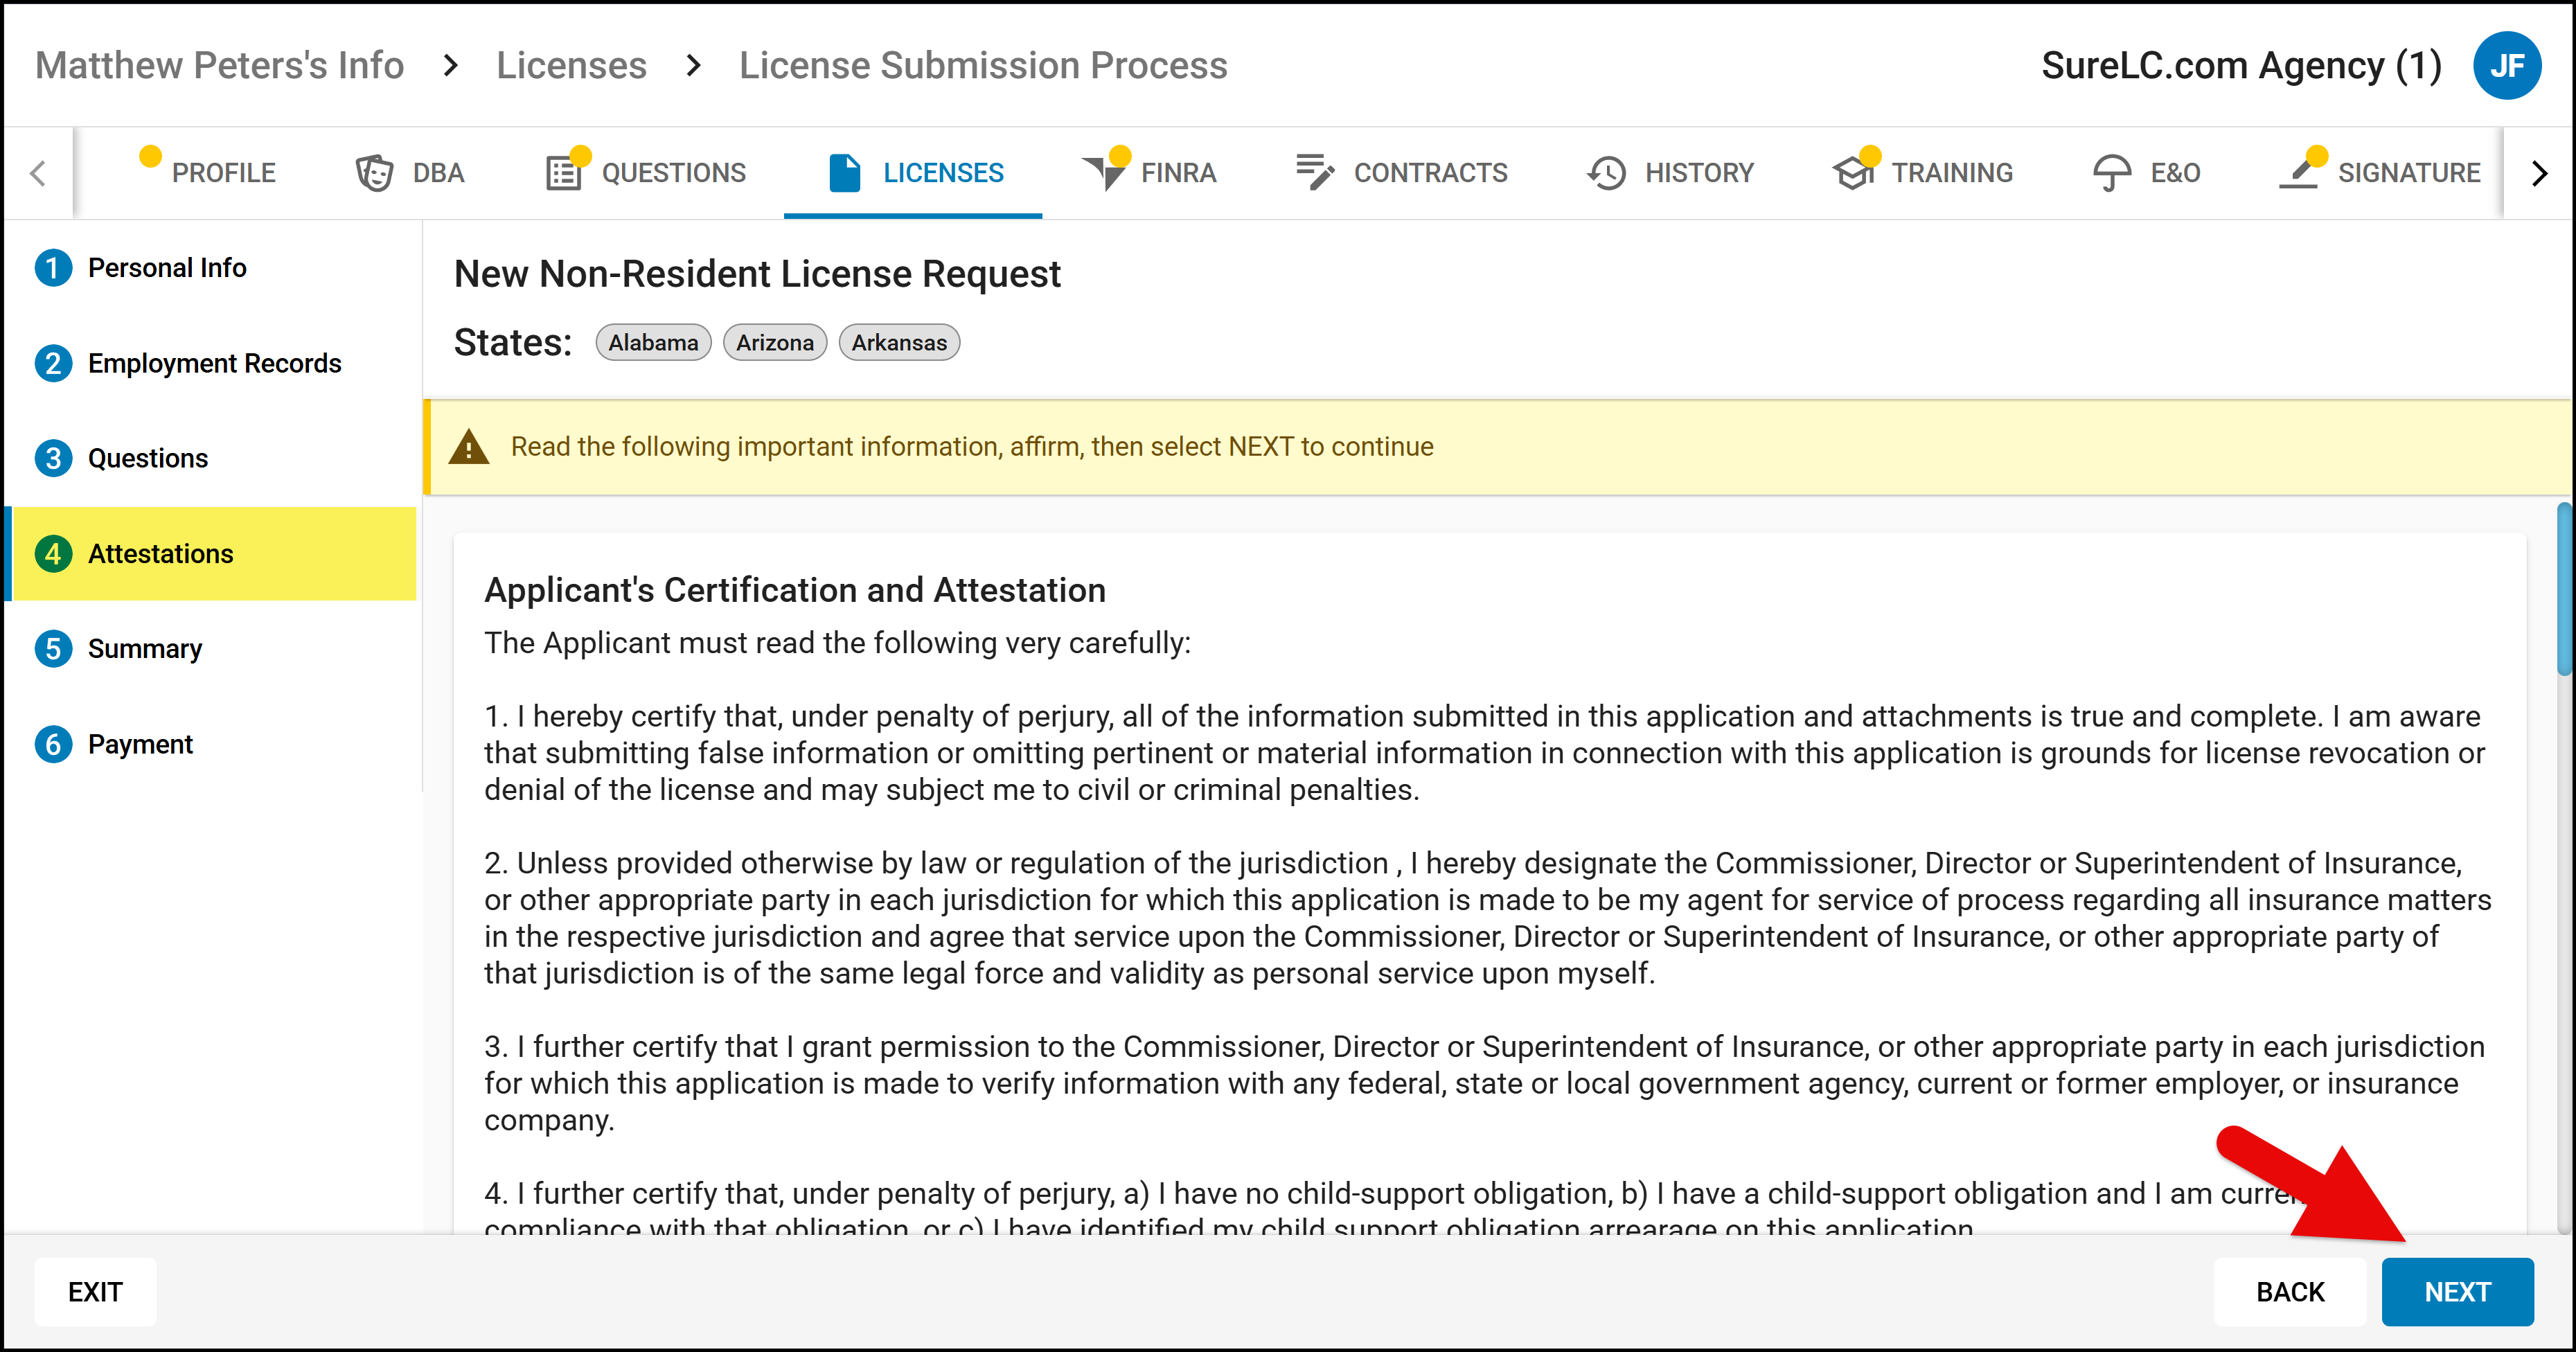The width and height of the screenshot is (2576, 1352).
Task: Click the step 3 number badge
Action: coord(53,458)
